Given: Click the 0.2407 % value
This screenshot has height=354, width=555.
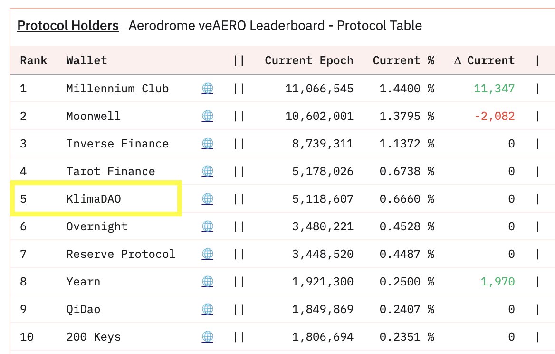Looking at the screenshot, I should [407, 309].
